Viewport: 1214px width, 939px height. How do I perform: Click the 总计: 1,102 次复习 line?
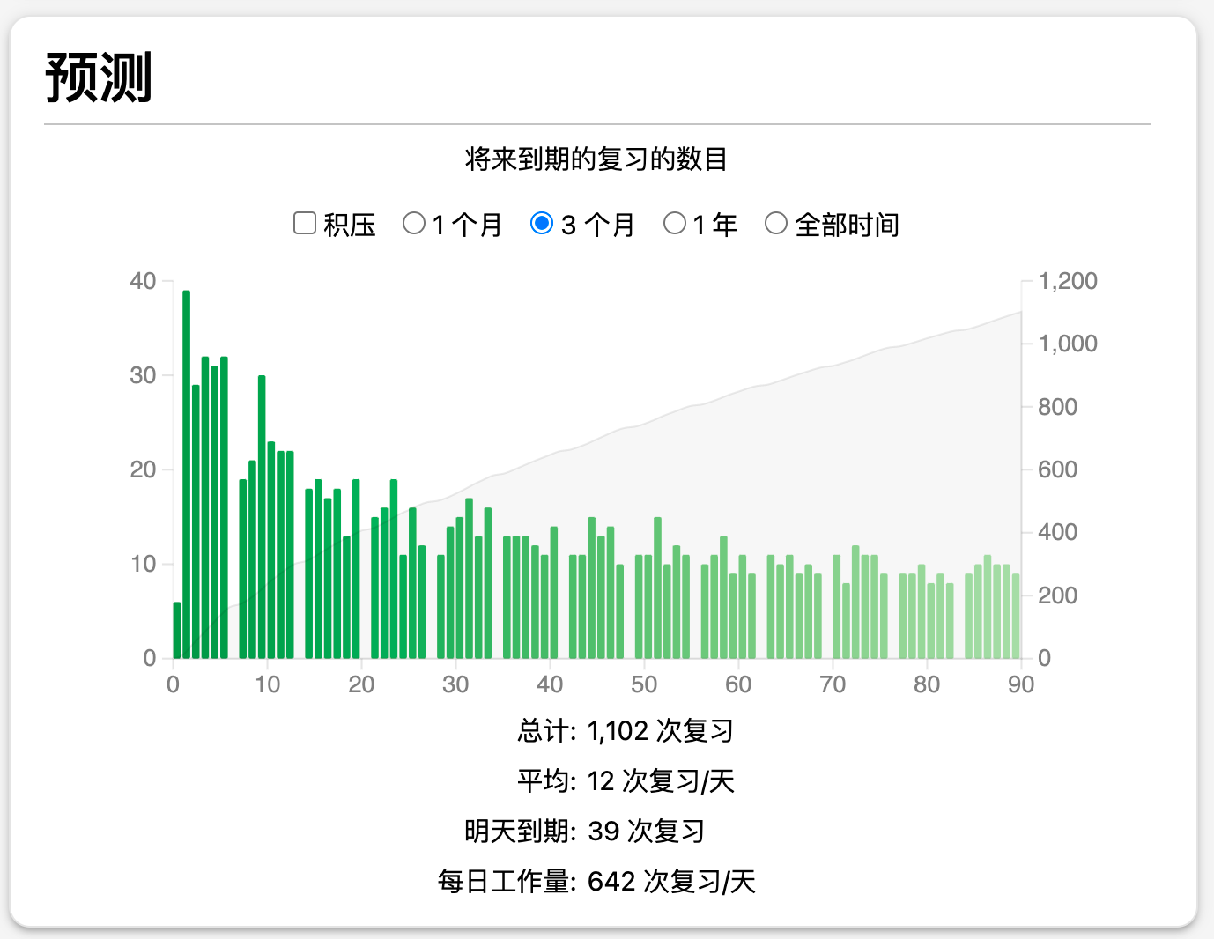626,731
